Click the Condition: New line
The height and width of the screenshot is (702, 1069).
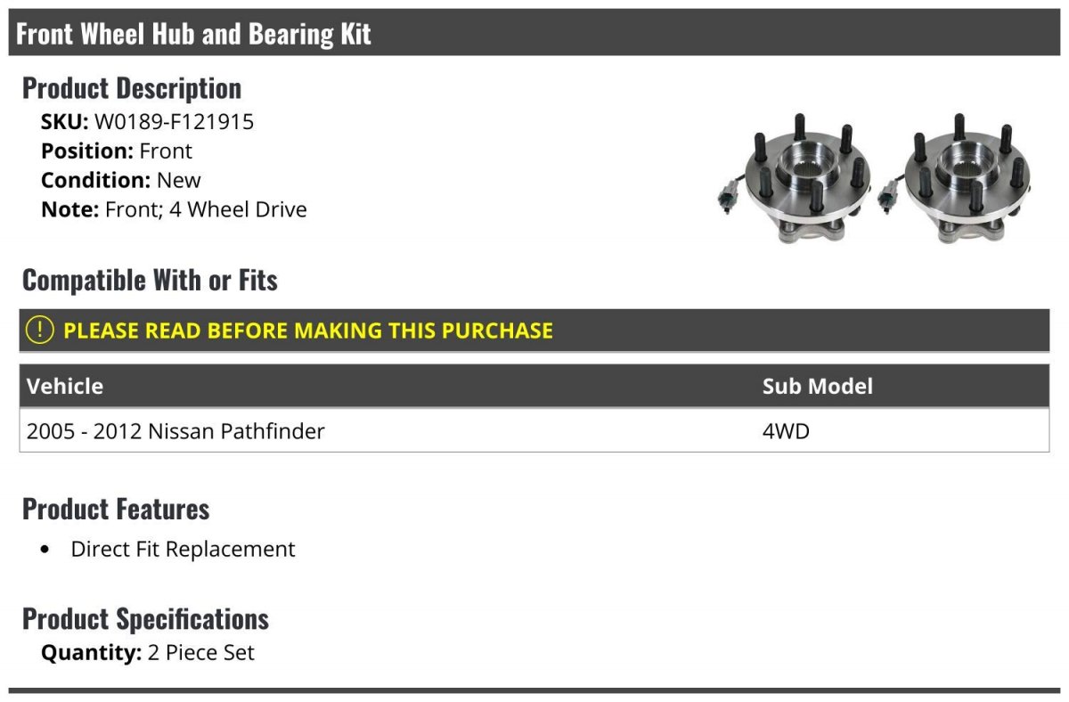coord(121,180)
